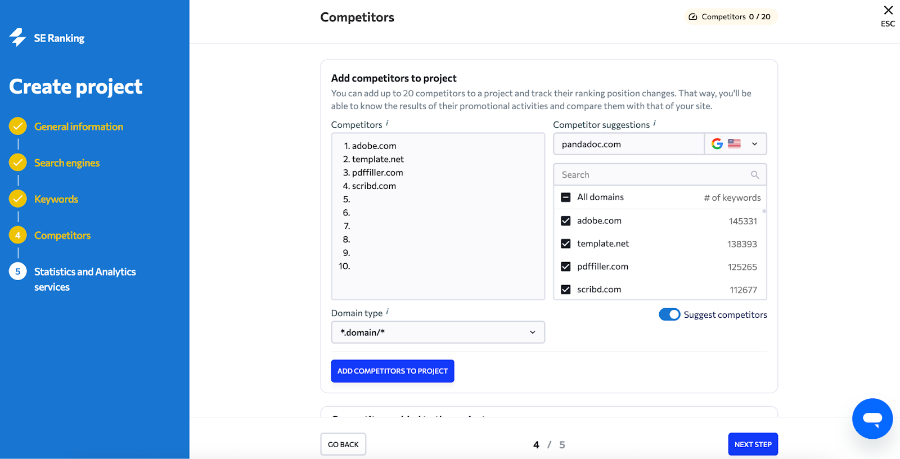Click the info icon beside Domain type
This screenshot has width=900, height=459.
(388, 312)
